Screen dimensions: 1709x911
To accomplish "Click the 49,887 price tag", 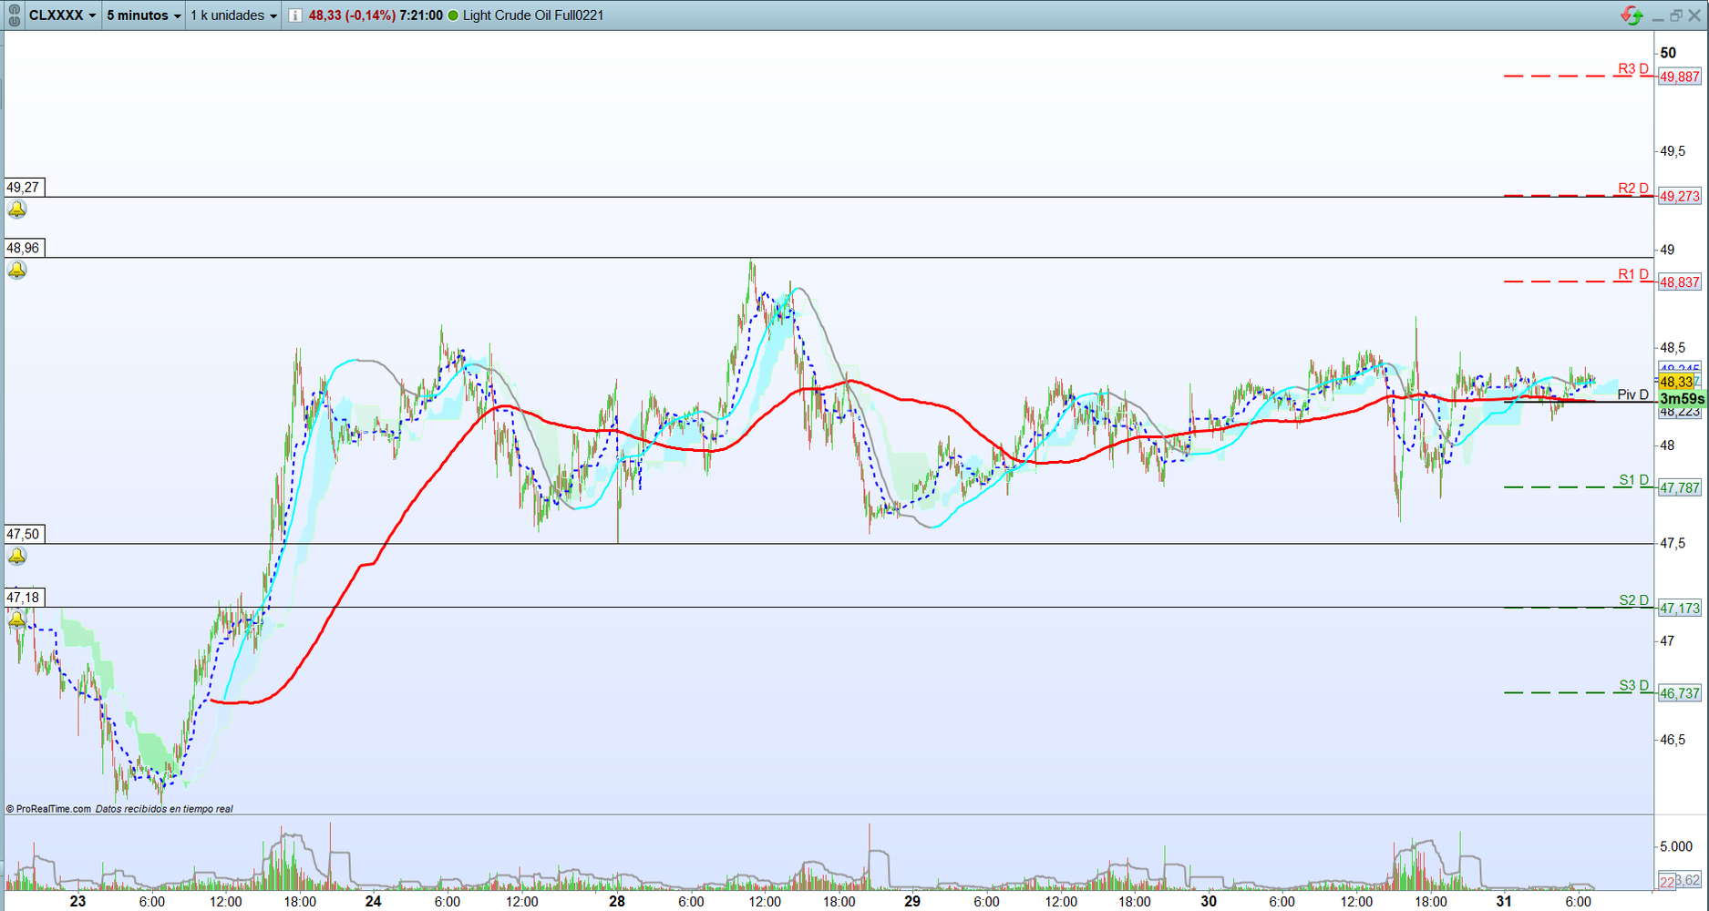I will 1679,77.
